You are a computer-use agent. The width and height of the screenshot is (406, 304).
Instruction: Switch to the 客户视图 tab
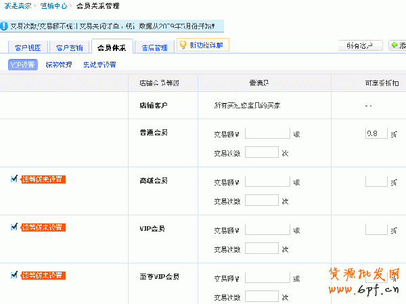tap(28, 48)
